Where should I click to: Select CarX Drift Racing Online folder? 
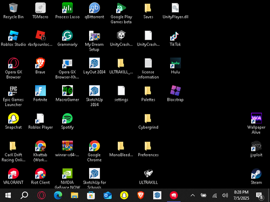coord(13,146)
